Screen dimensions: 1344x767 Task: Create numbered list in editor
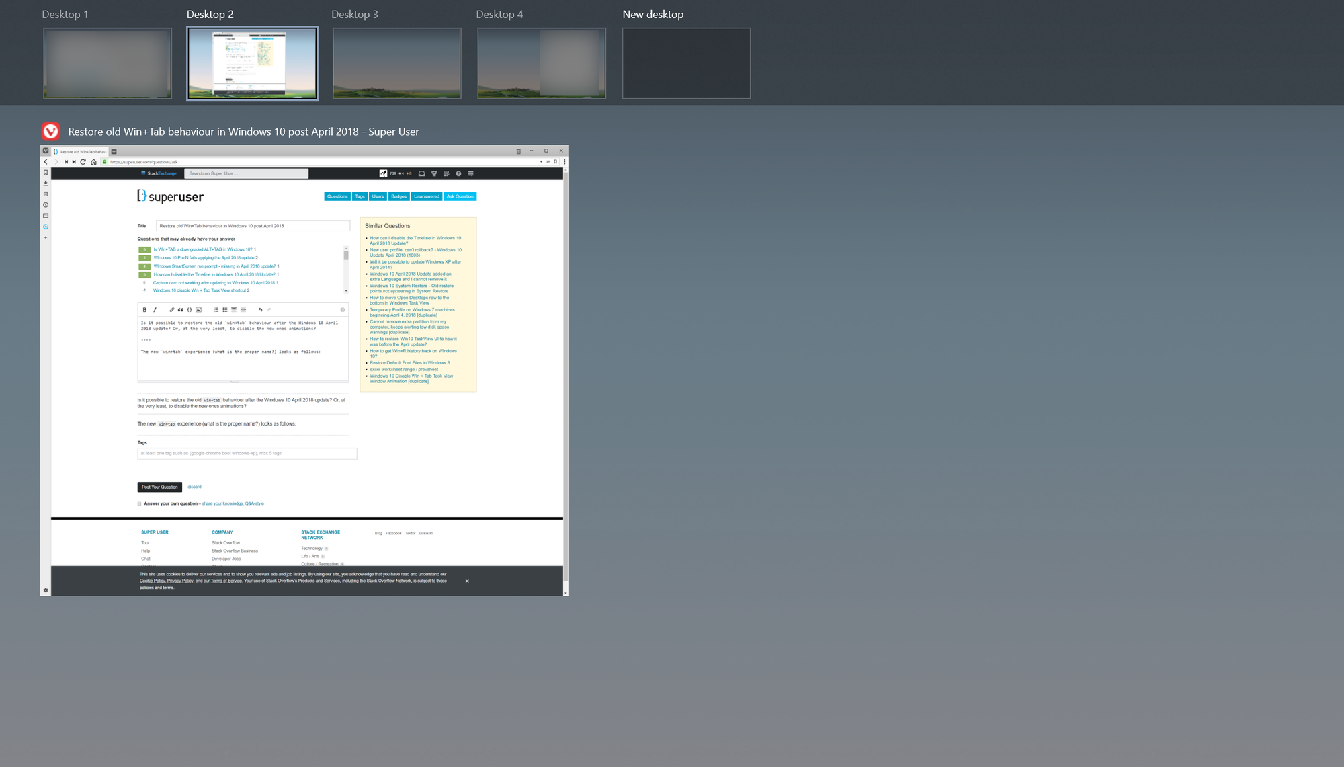pos(216,310)
